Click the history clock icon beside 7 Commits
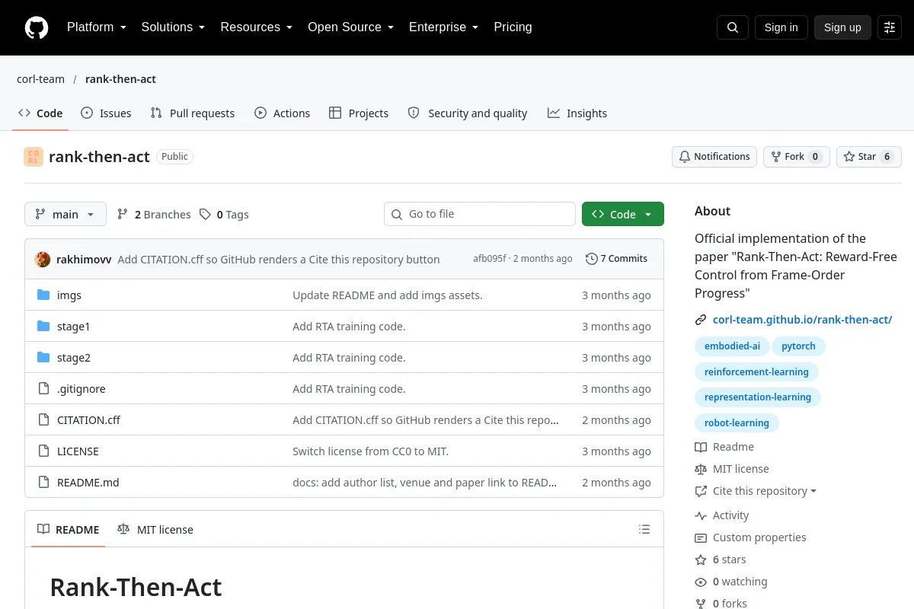This screenshot has width=914, height=609. (592, 259)
